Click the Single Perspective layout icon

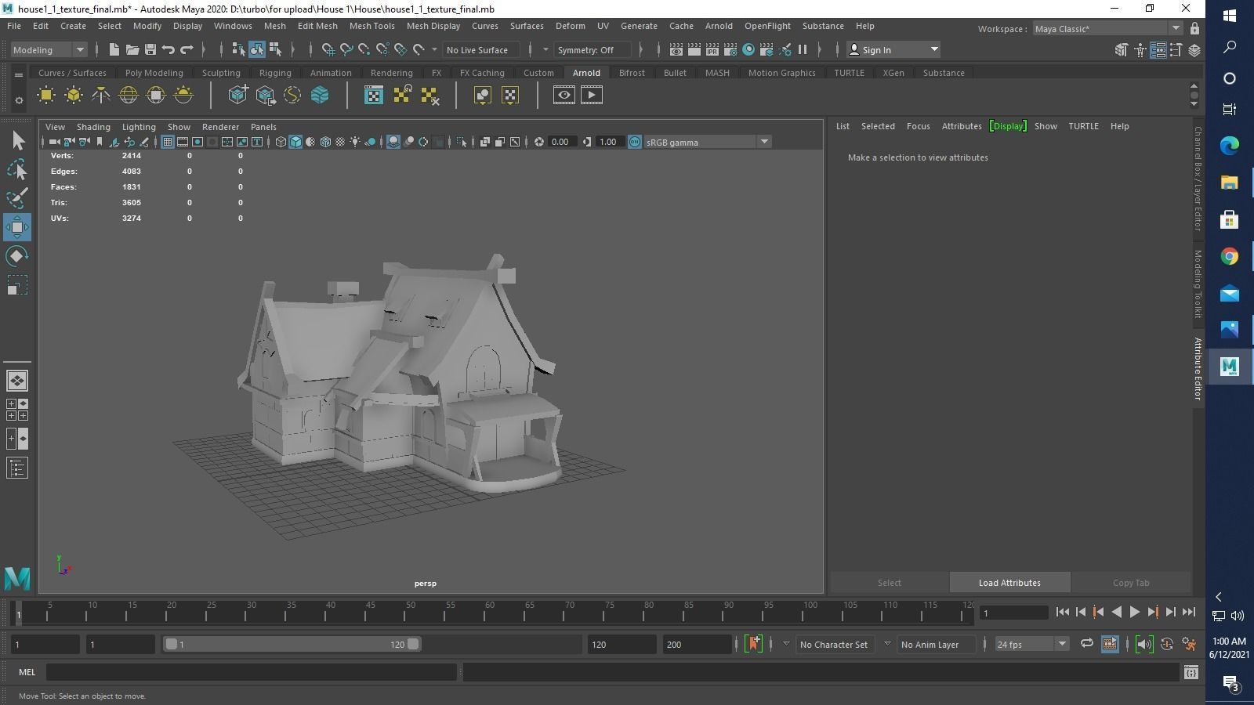[17, 381]
